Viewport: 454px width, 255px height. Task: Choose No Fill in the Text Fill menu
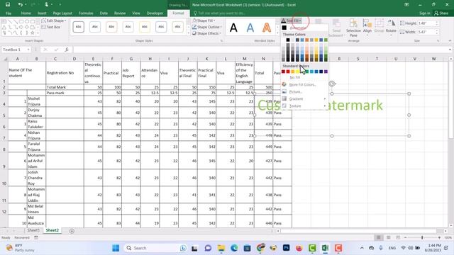(x=304, y=77)
